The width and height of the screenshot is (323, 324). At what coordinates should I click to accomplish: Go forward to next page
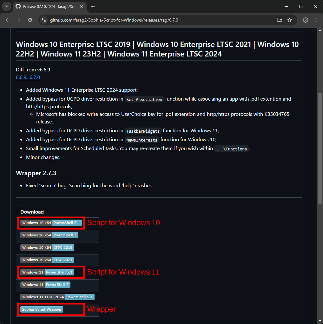[x=19, y=20]
